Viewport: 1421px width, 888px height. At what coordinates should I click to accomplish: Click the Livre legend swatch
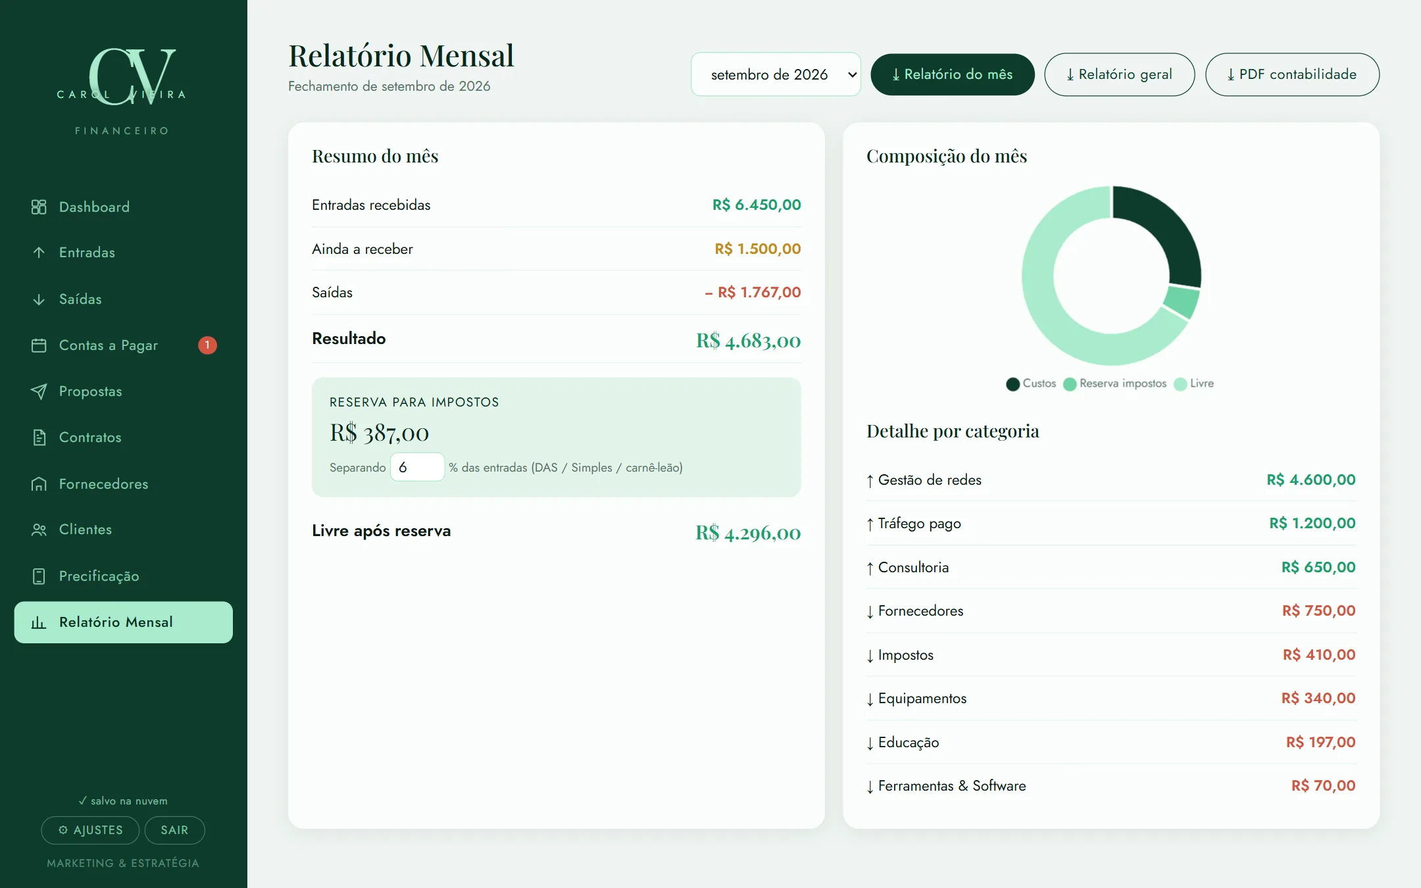coord(1180,384)
